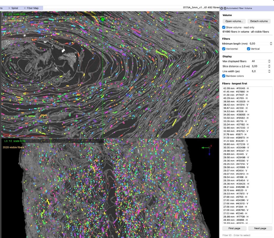Select fiber 27.06 mm #26760 V
Viewport: 274px width, 238px height.
[247, 210]
